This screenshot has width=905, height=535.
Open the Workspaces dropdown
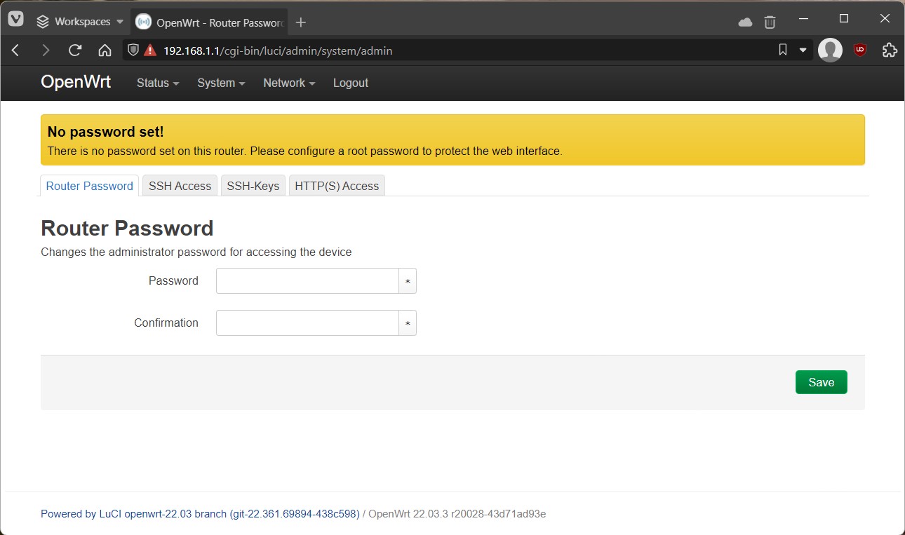point(79,22)
